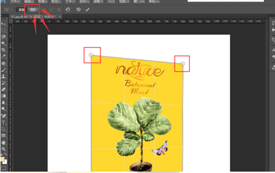275x173 pixels.
Task: Activate the 01.jpg document tab
Action: (x=33, y=17)
